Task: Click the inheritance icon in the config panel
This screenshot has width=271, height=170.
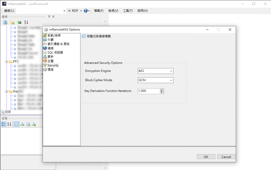Action: (22, 124)
